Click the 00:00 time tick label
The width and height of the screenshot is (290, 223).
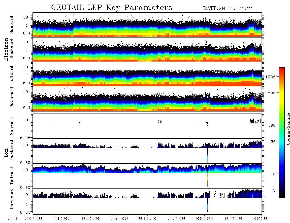pos(34,219)
